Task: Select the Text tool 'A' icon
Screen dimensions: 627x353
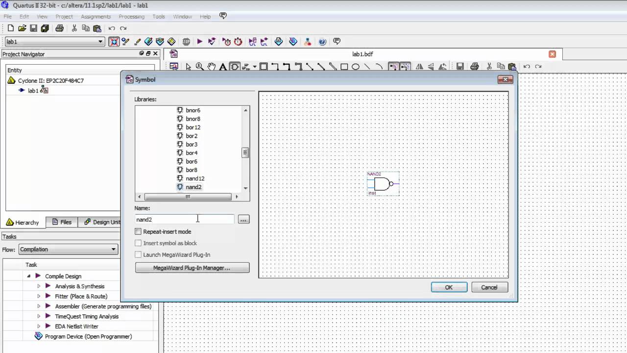Action: 223,67
